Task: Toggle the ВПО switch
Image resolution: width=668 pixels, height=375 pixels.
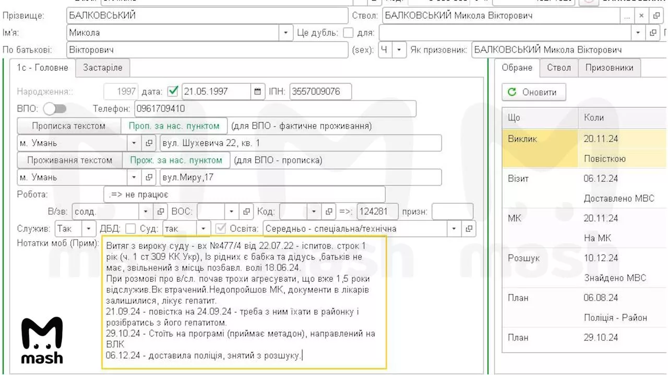Action: [x=55, y=109]
